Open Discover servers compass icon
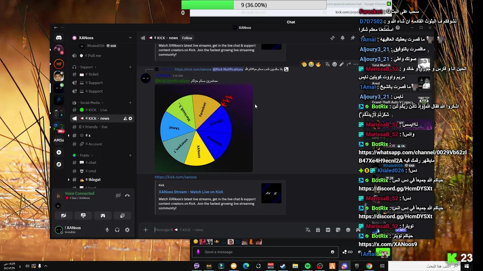This screenshot has height=271, width=483. coord(58,164)
